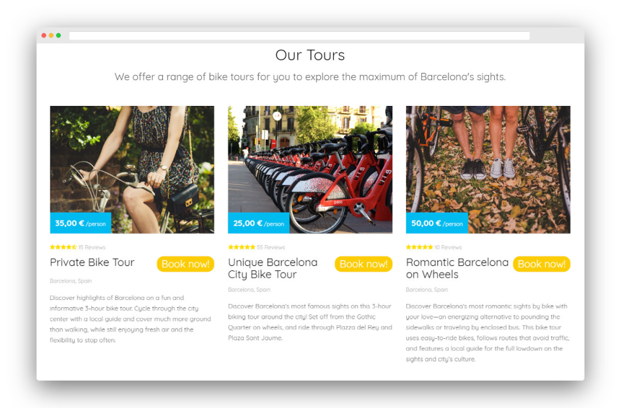Open the 55 Reviews link
This screenshot has height=408, width=621.
(x=271, y=248)
